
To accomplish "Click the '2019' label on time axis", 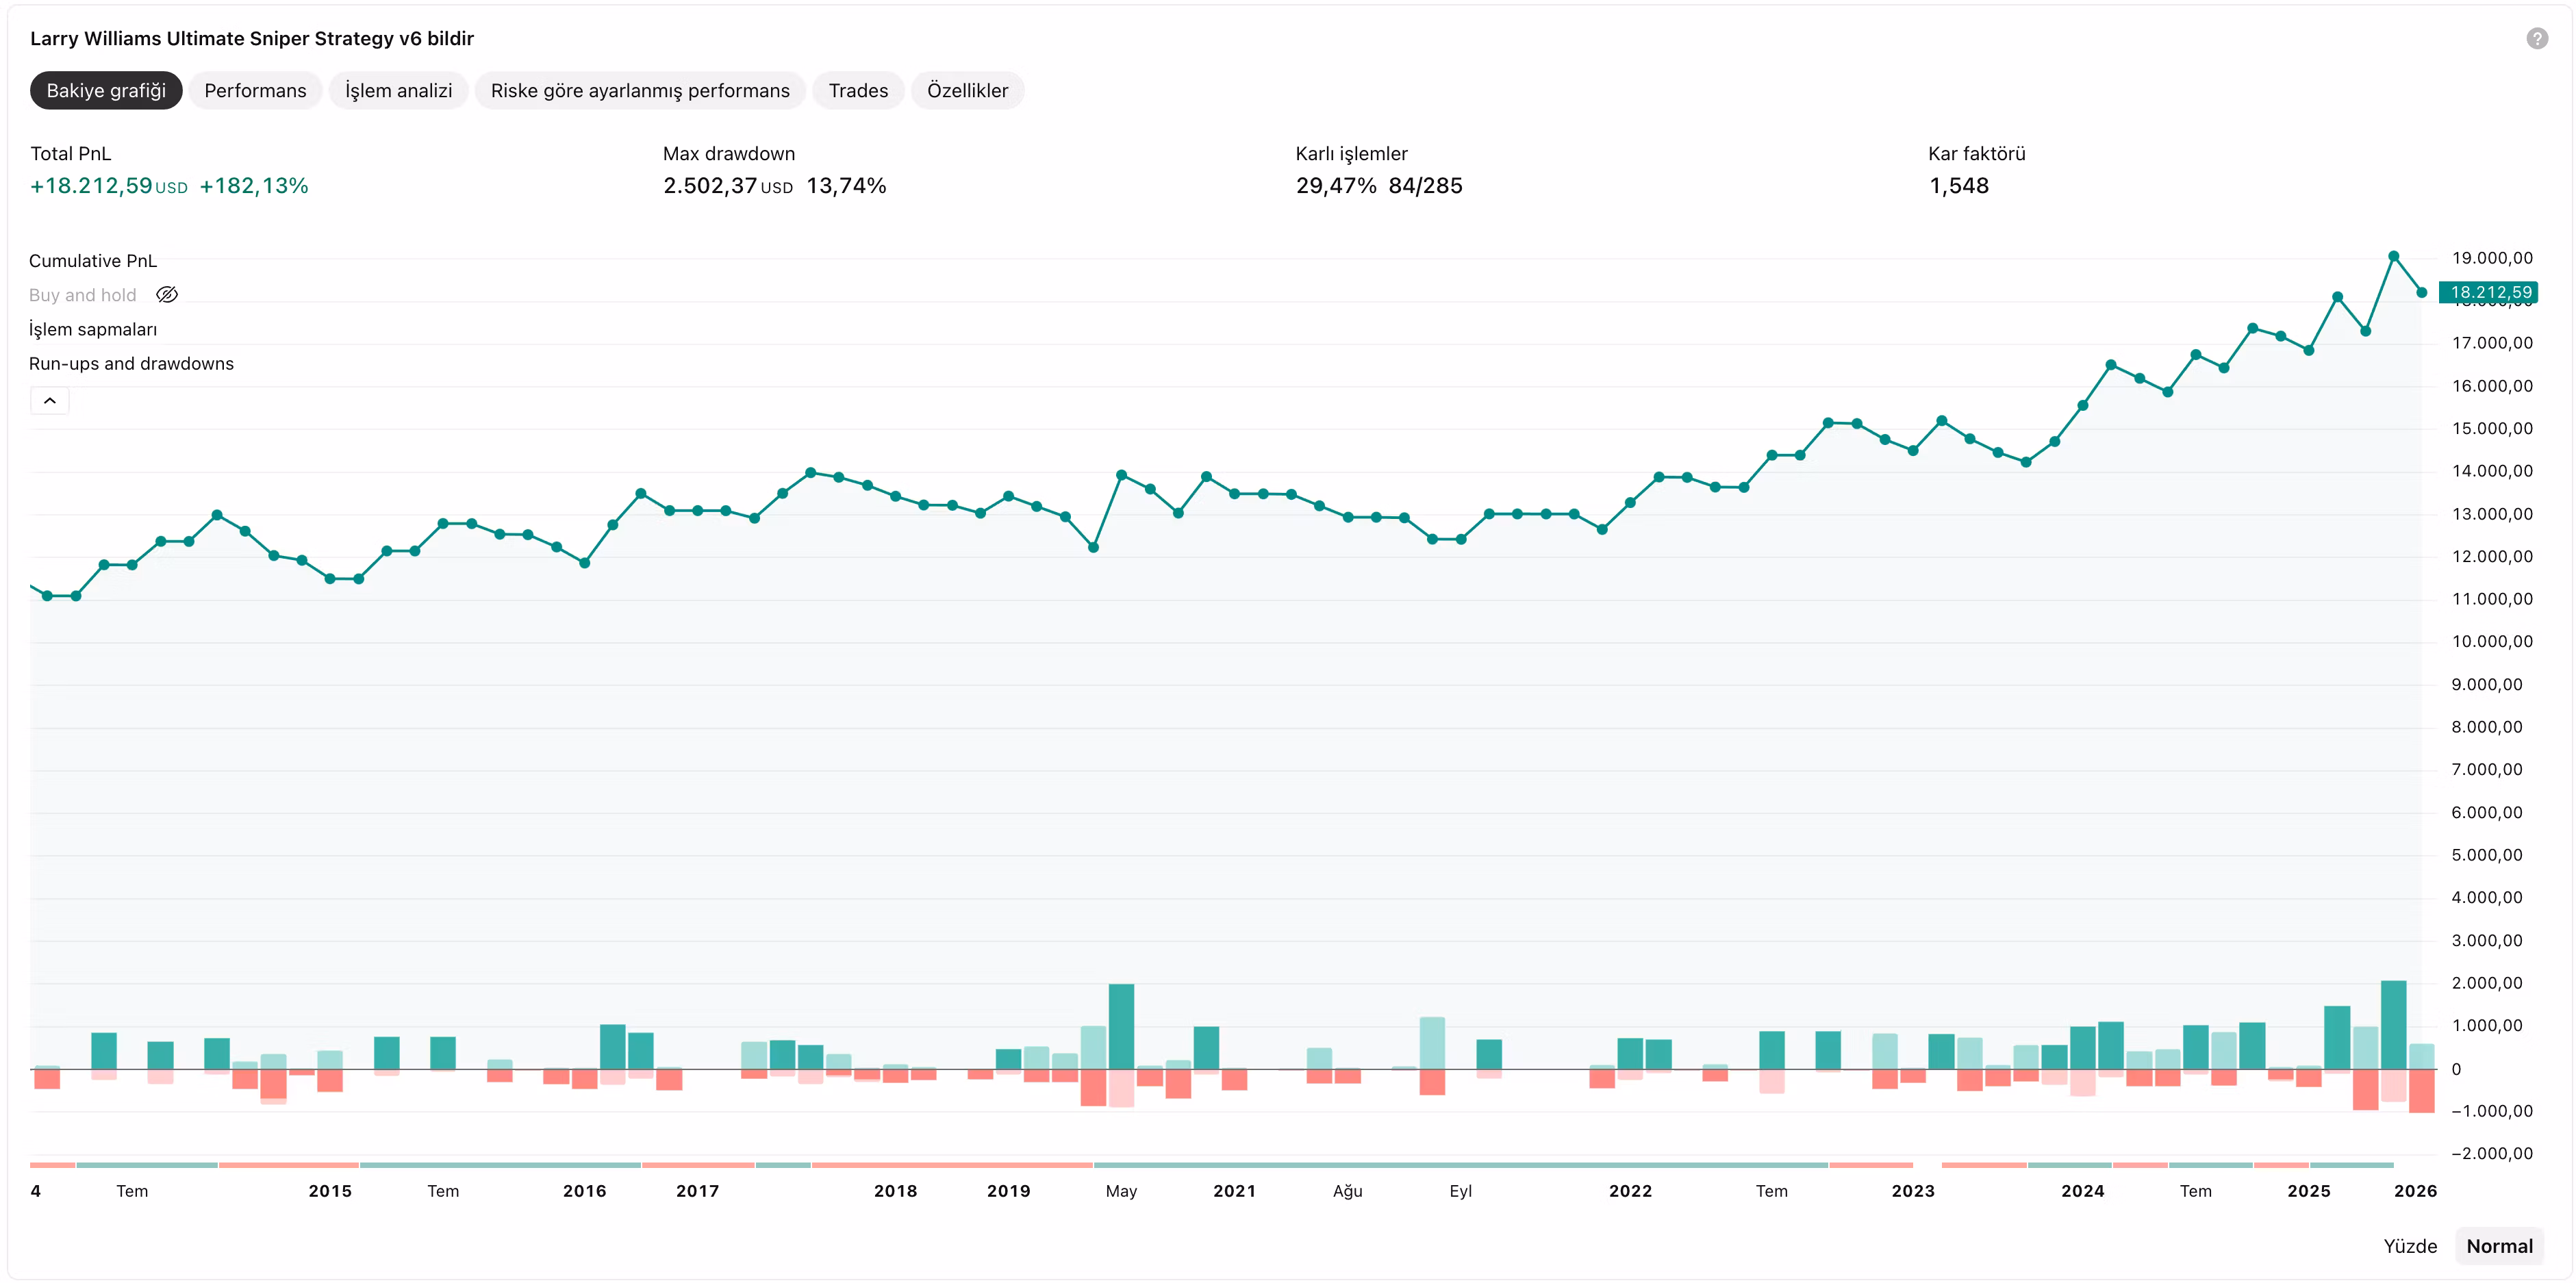I will pyautogui.click(x=1009, y=1191).
